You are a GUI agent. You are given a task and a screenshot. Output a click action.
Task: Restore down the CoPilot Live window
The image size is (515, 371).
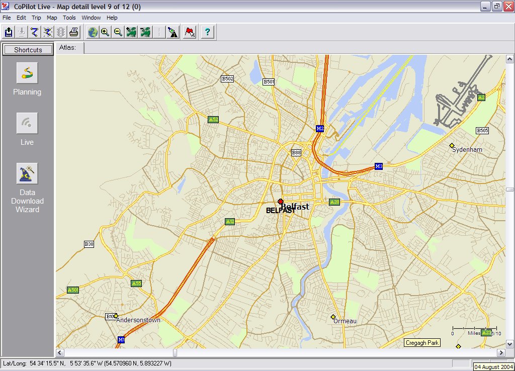[x=497, y=6]
